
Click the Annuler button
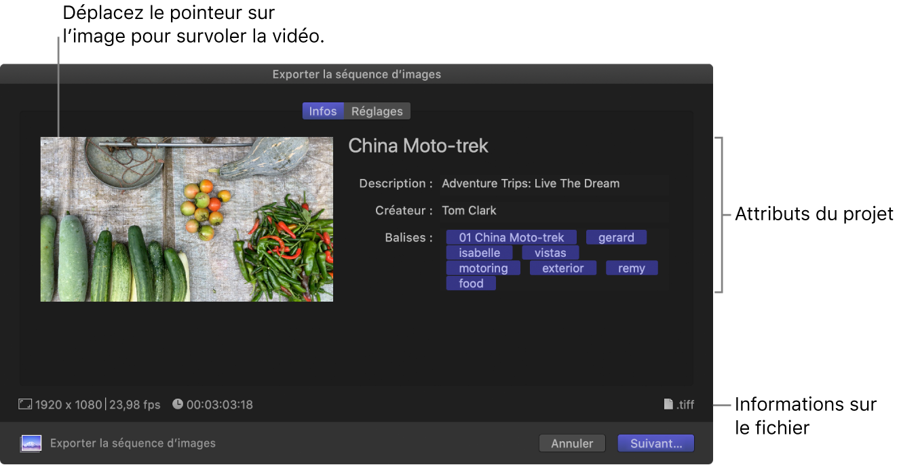coord(572,443)
